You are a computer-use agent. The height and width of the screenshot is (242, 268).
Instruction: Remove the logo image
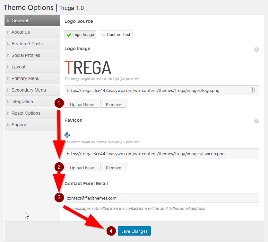click(x=113, y=103)
